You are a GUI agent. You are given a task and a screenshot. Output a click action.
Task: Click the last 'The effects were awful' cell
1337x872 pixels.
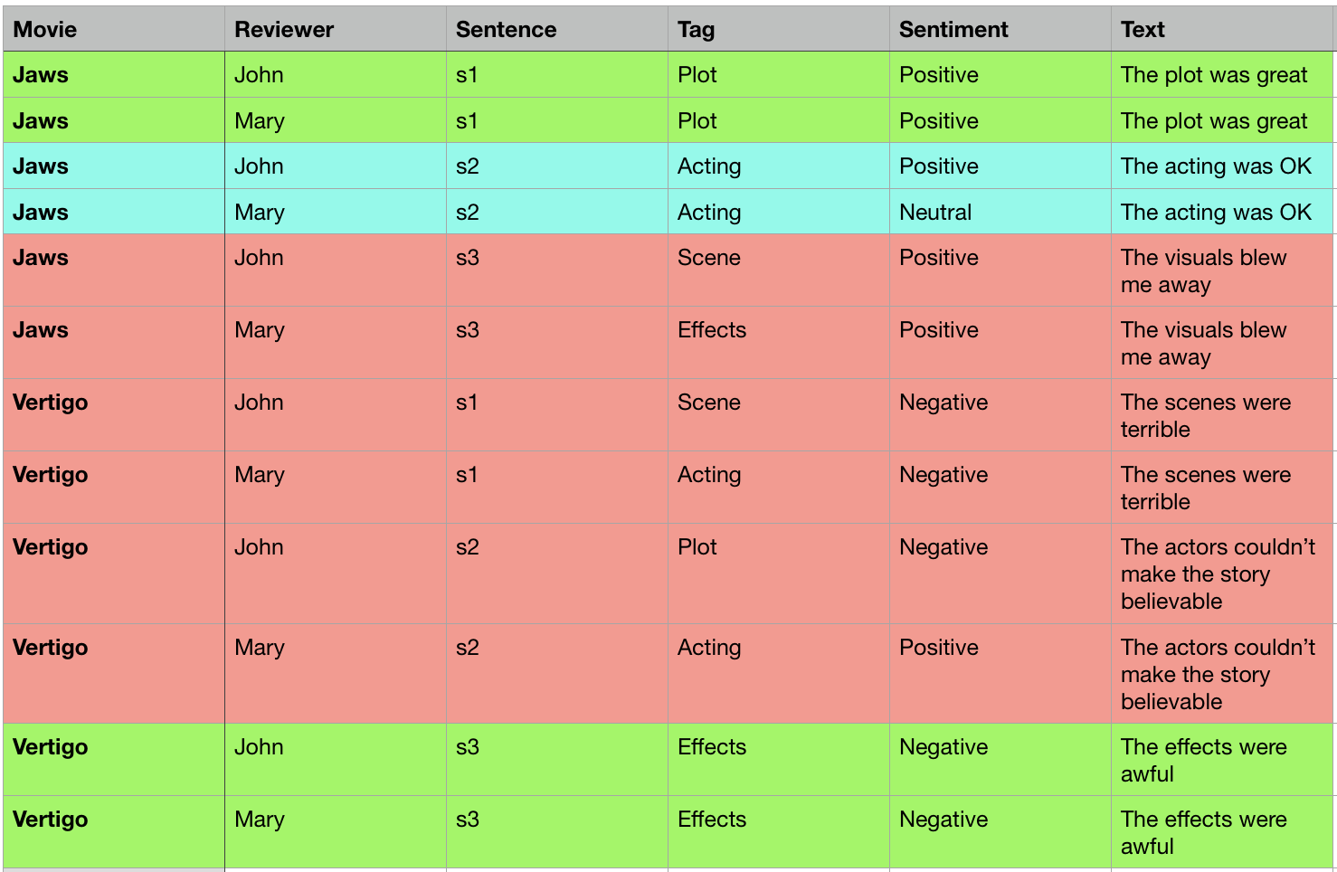[1223, 832]
